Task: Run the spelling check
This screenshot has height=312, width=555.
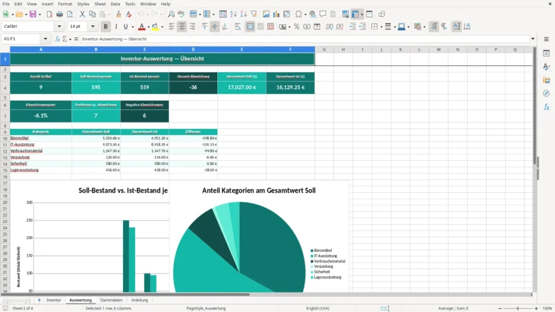Action: (x=181, y=14)
